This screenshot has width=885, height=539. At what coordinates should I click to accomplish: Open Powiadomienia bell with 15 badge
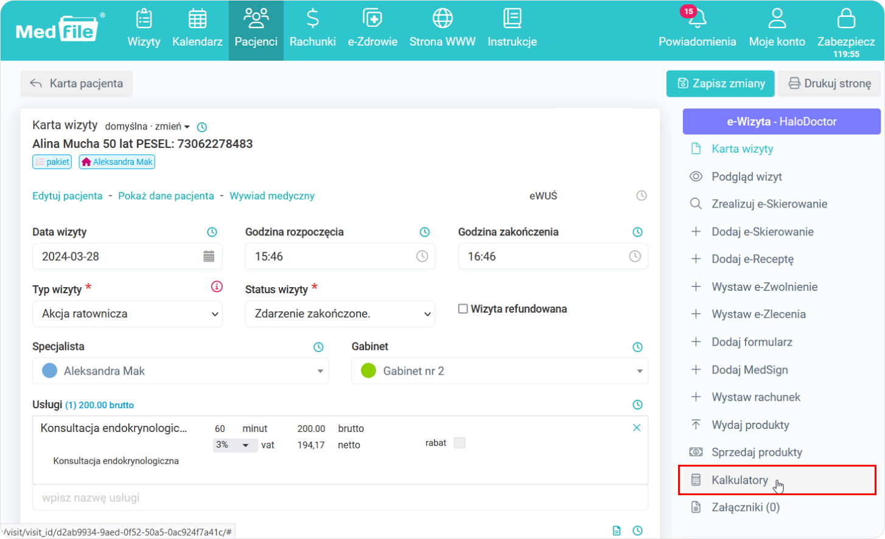(x=698, y=27)
